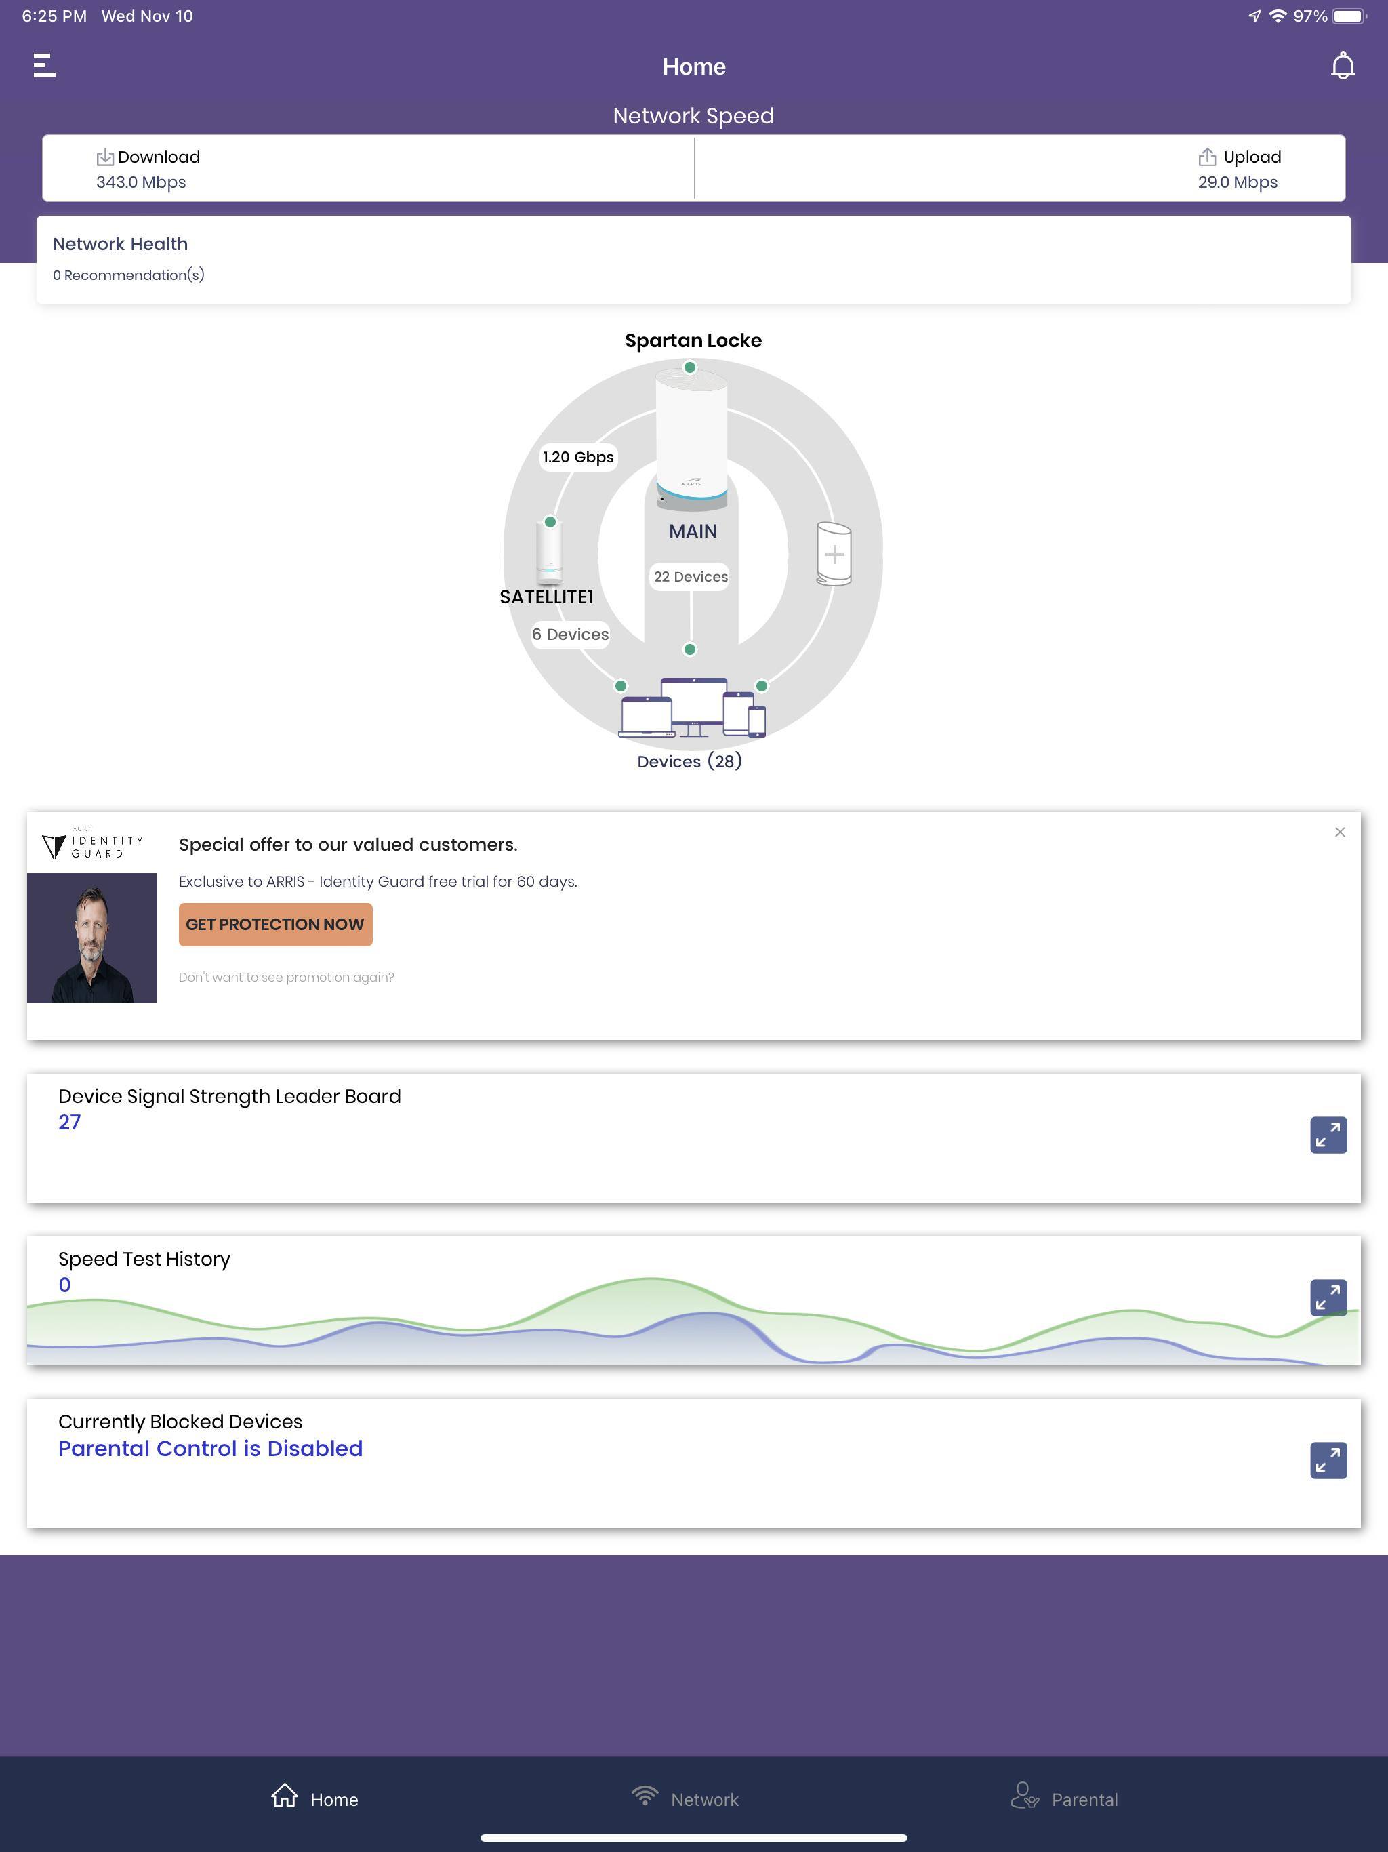The height and width of the screenshot is (1852, 1388).
Task: Select the SATELLITE1 satellite icon
Action: pos(549,552)
